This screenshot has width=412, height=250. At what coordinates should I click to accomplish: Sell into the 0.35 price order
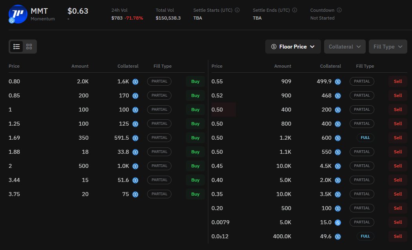[x=398, y=194]
